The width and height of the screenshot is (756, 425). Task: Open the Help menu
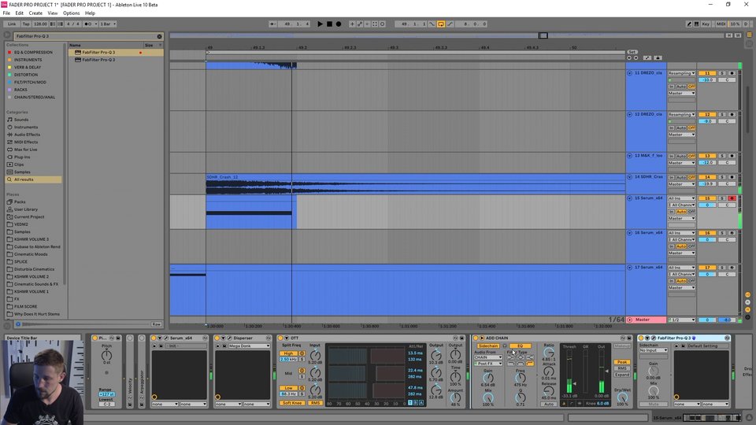coord(90,13)
